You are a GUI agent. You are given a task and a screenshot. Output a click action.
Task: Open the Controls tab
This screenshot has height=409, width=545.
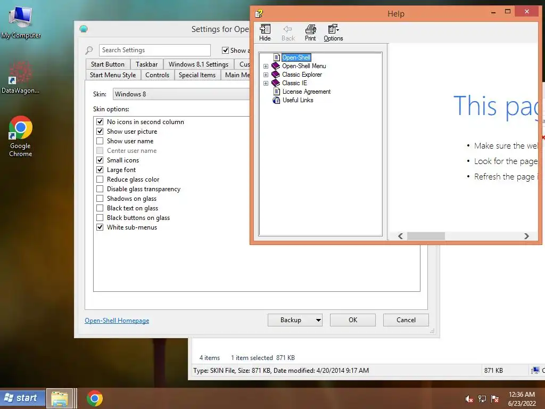click(158, 75)
